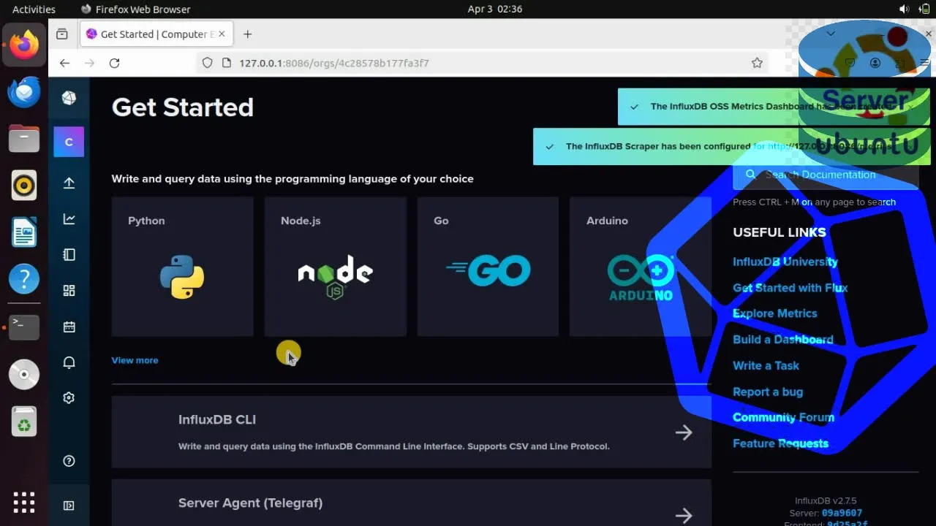
Task: Open Build a Dashboard link
Action: pos(782,340)
